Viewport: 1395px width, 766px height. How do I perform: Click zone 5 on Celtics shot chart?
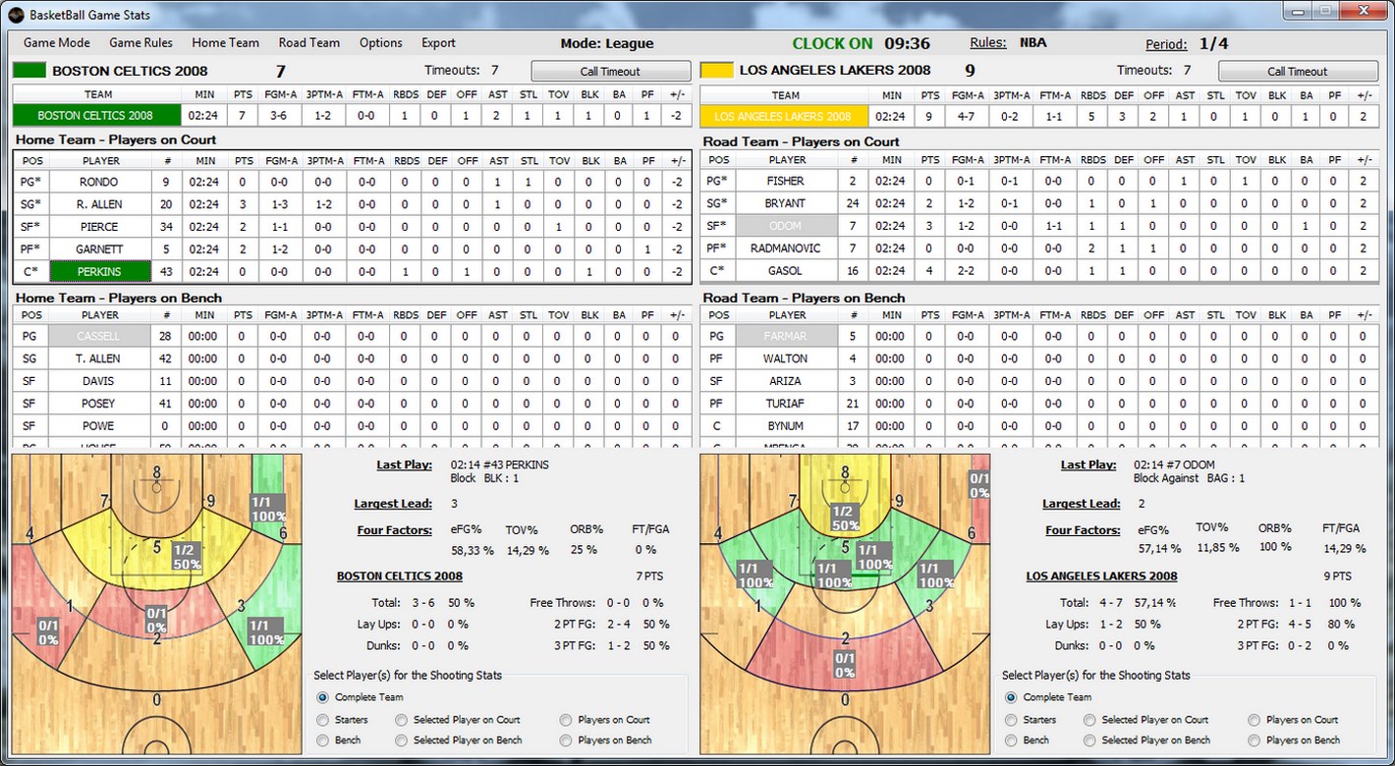[156, 547]
